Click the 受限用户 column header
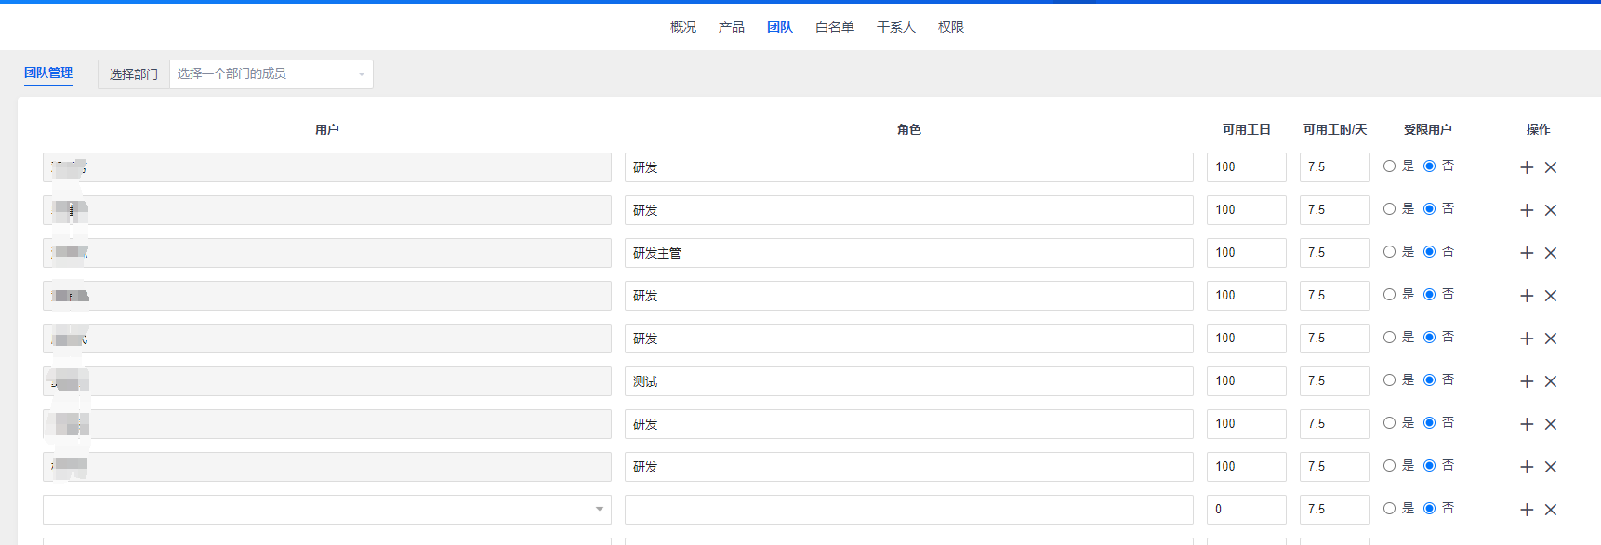This screenshot has width=1601, height=545. coord(1428,129)
